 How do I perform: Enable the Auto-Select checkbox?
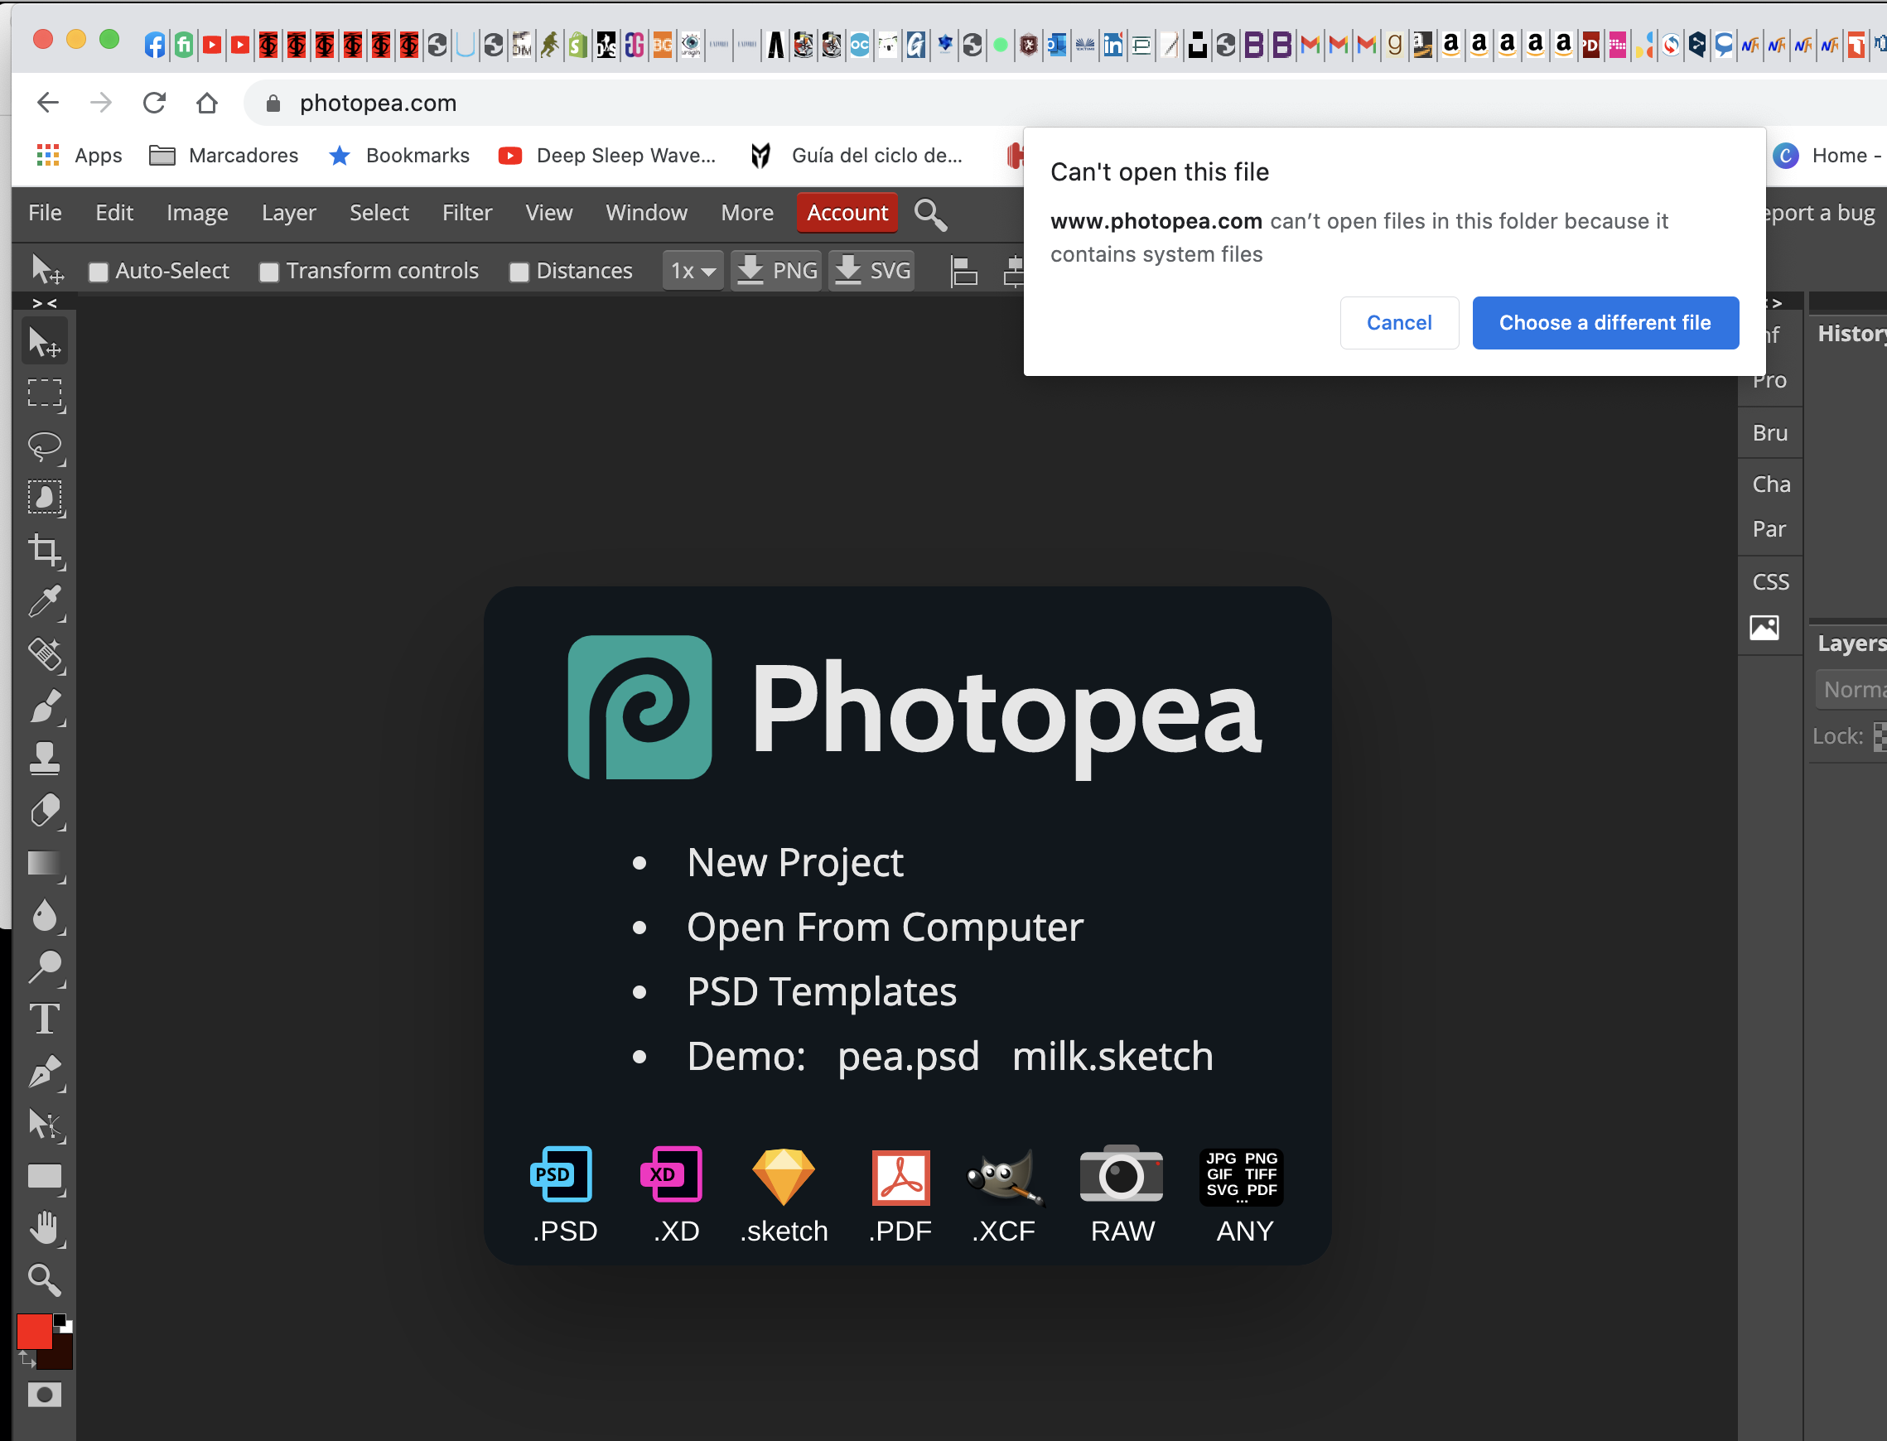pos(99,272)
